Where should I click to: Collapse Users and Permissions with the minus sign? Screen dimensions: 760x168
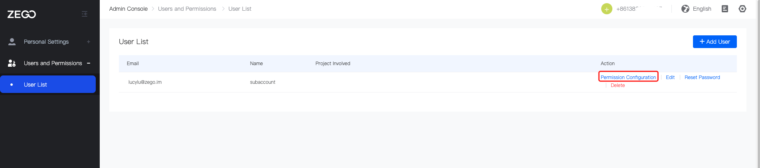coord(89,63)
